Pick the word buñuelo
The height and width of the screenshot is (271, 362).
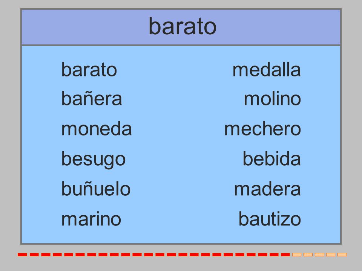coord(96,189)
